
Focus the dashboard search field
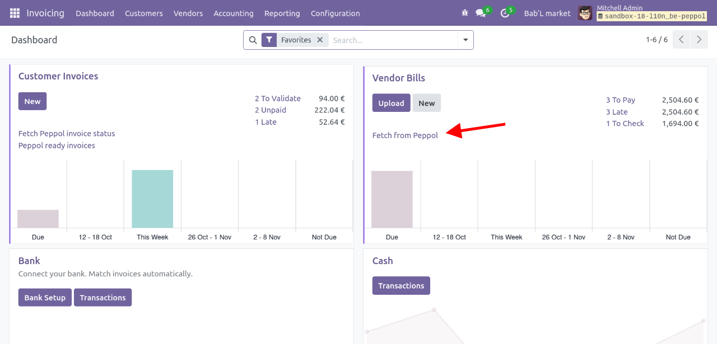pos(392,40)
